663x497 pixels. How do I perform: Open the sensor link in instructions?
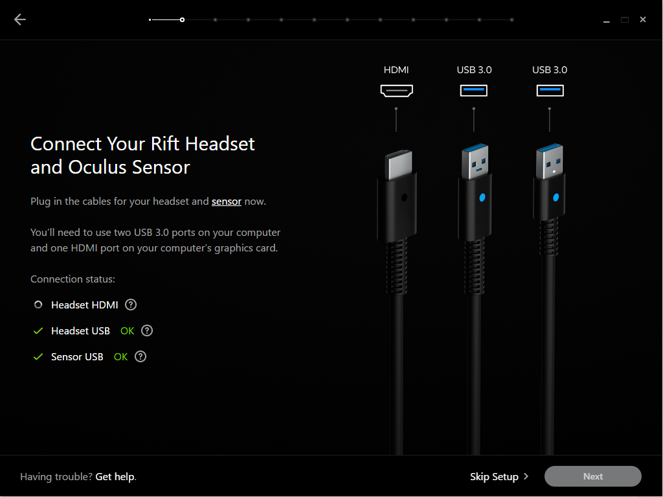(226, 201)
